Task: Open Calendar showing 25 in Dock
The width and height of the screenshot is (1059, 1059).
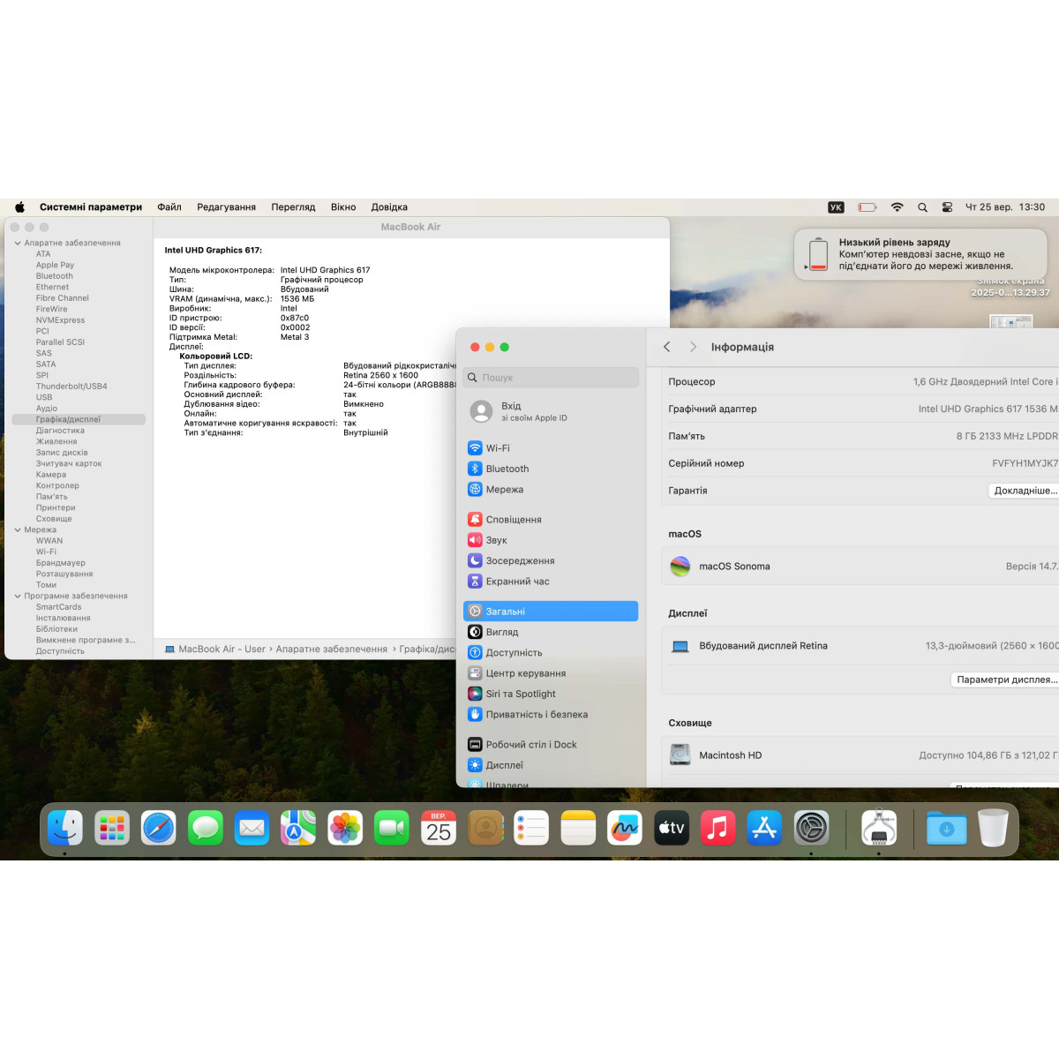Action: tap(439, 828)
